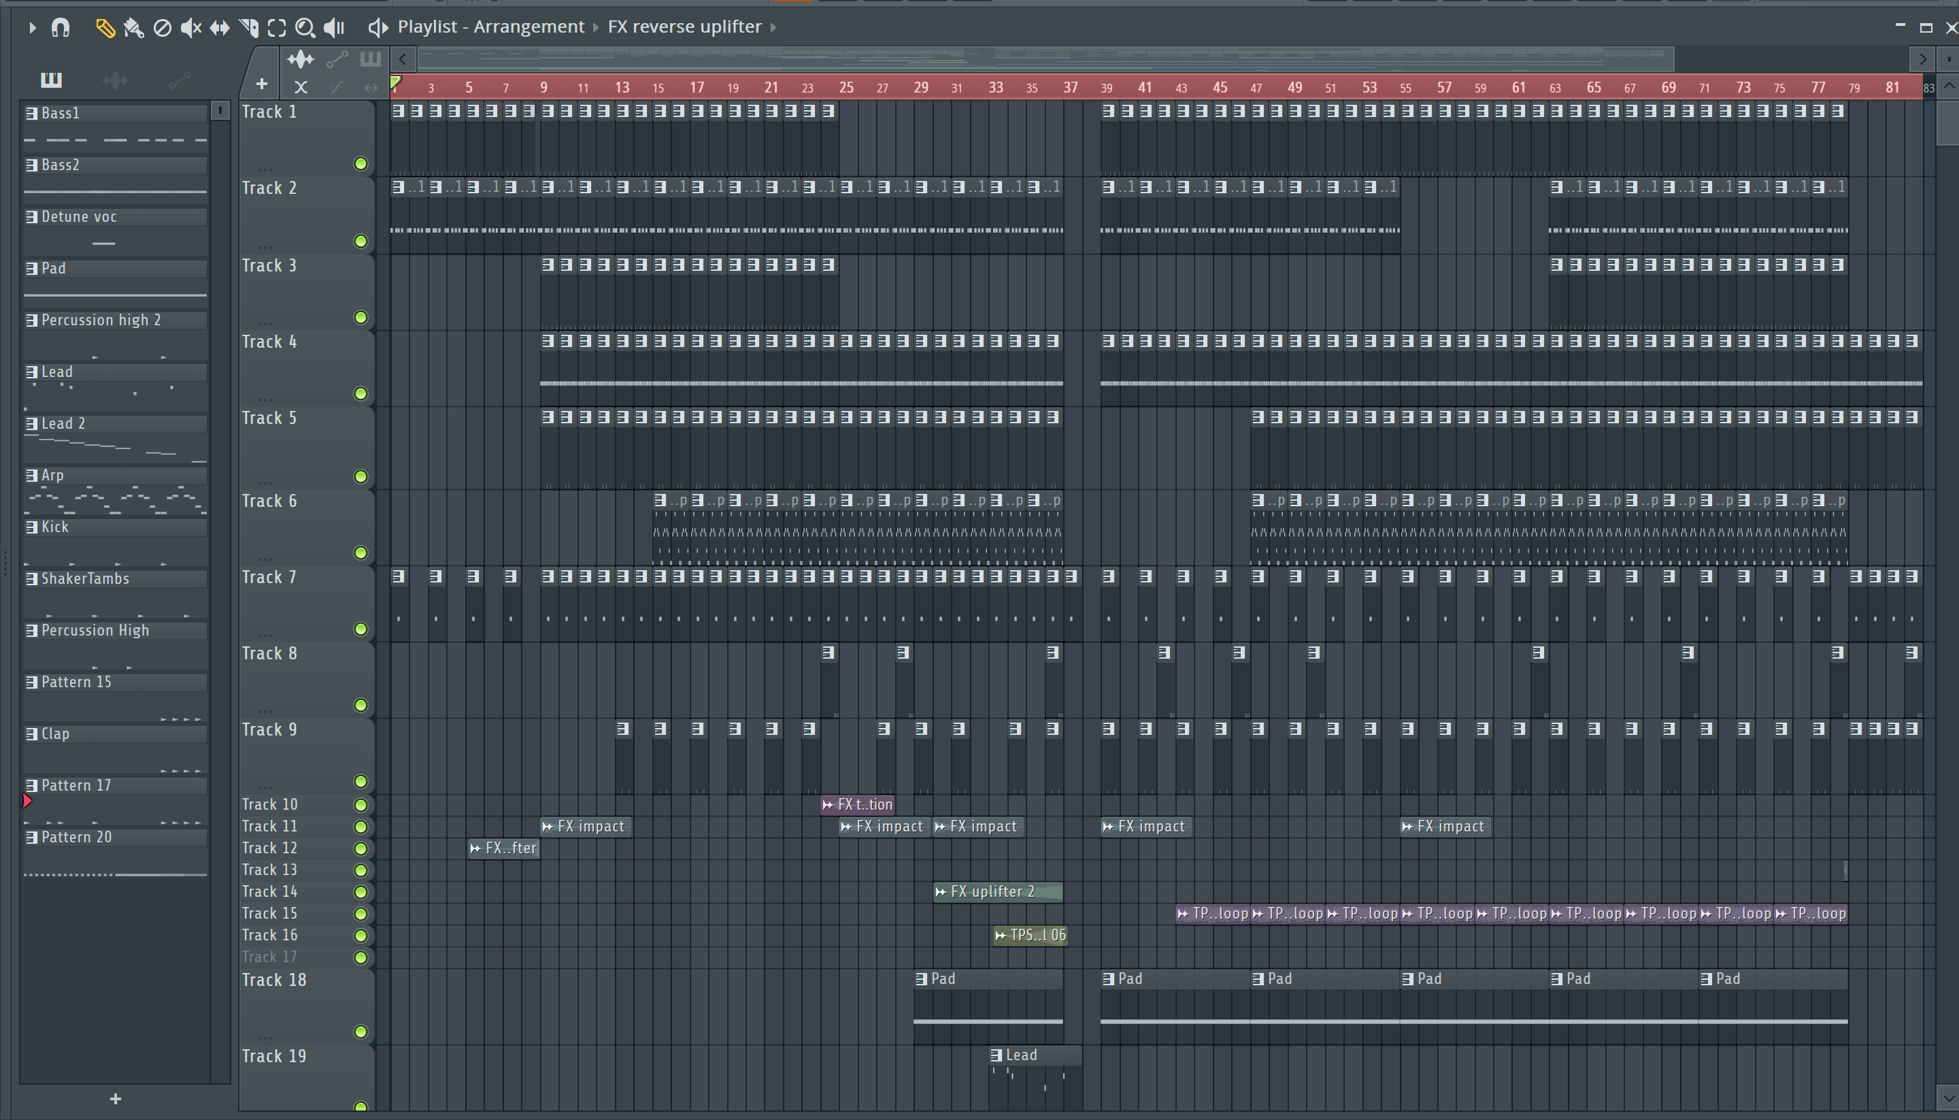Focus automation clips icon above tracks
This screenshot has width=1959, height=1120.
[337, 59]
